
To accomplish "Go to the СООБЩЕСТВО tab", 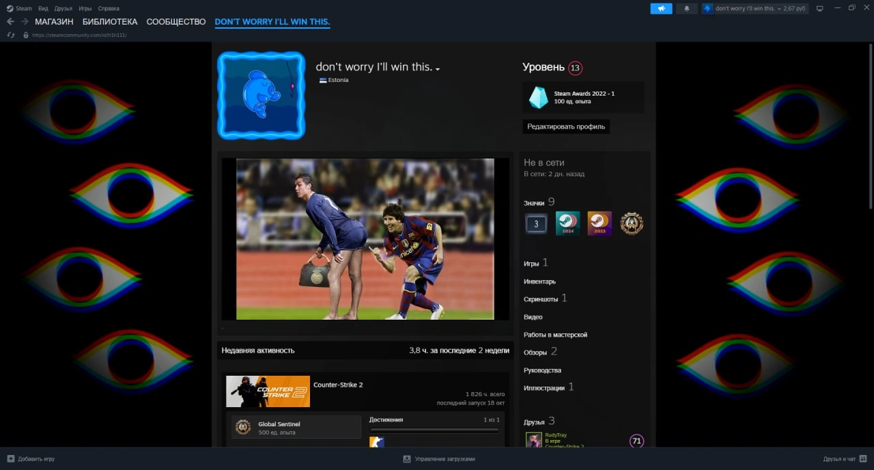I will pyautogui.click(x=176, y=22).
